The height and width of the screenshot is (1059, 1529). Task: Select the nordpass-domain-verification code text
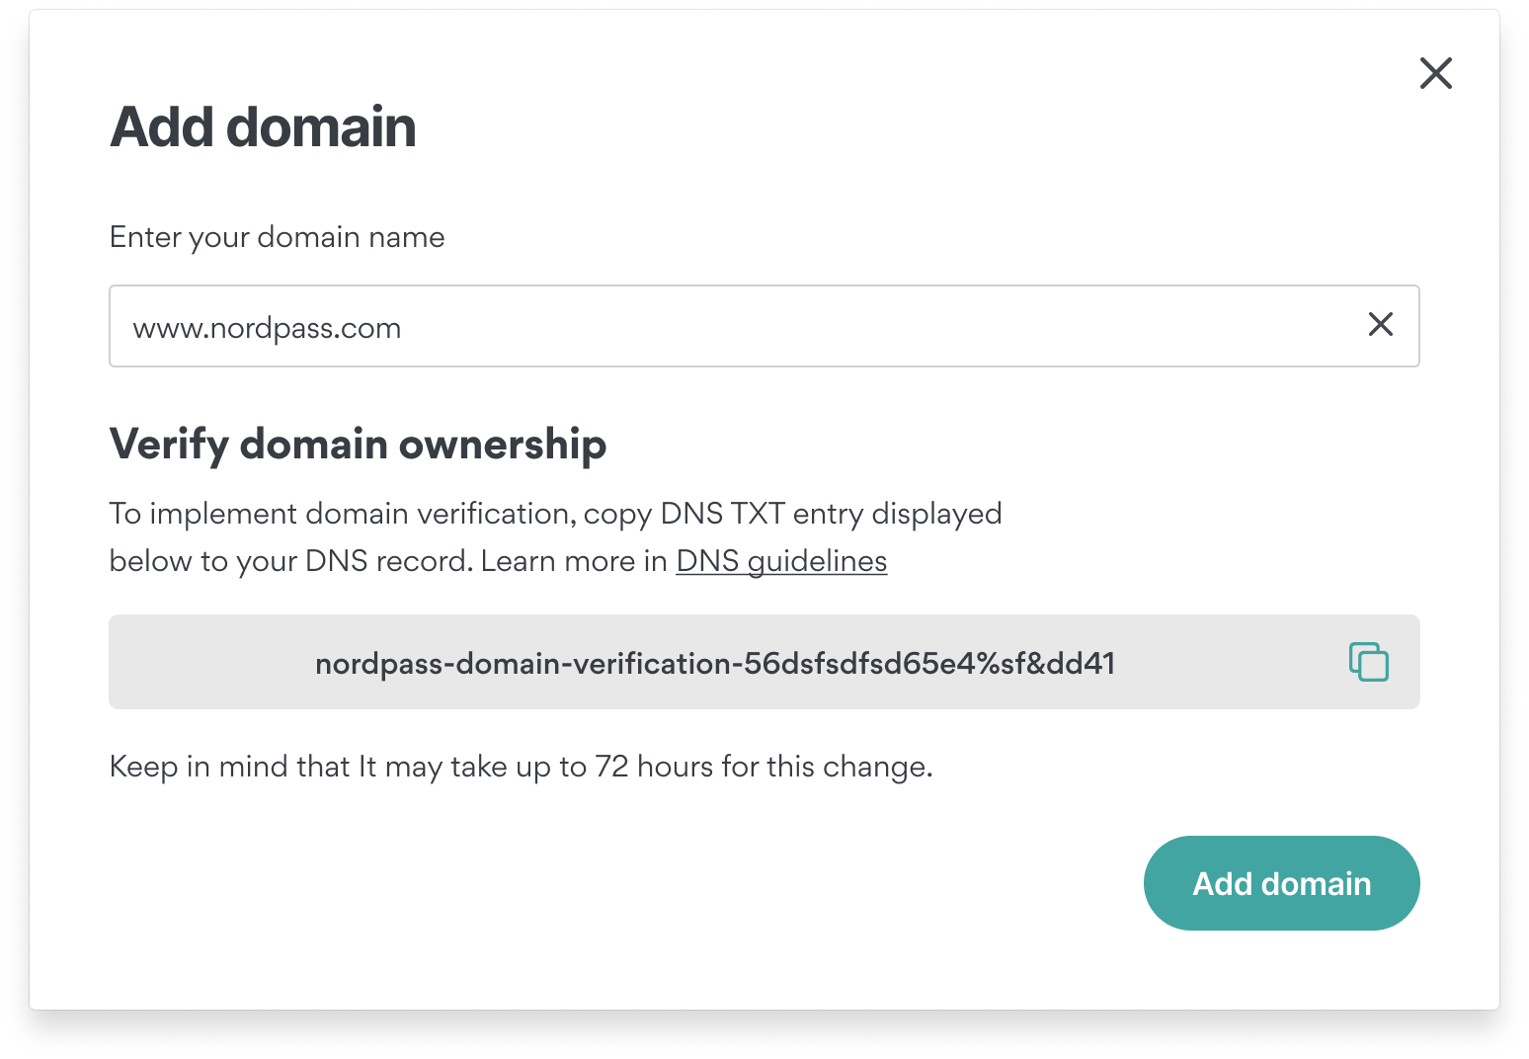pos(715,663)
